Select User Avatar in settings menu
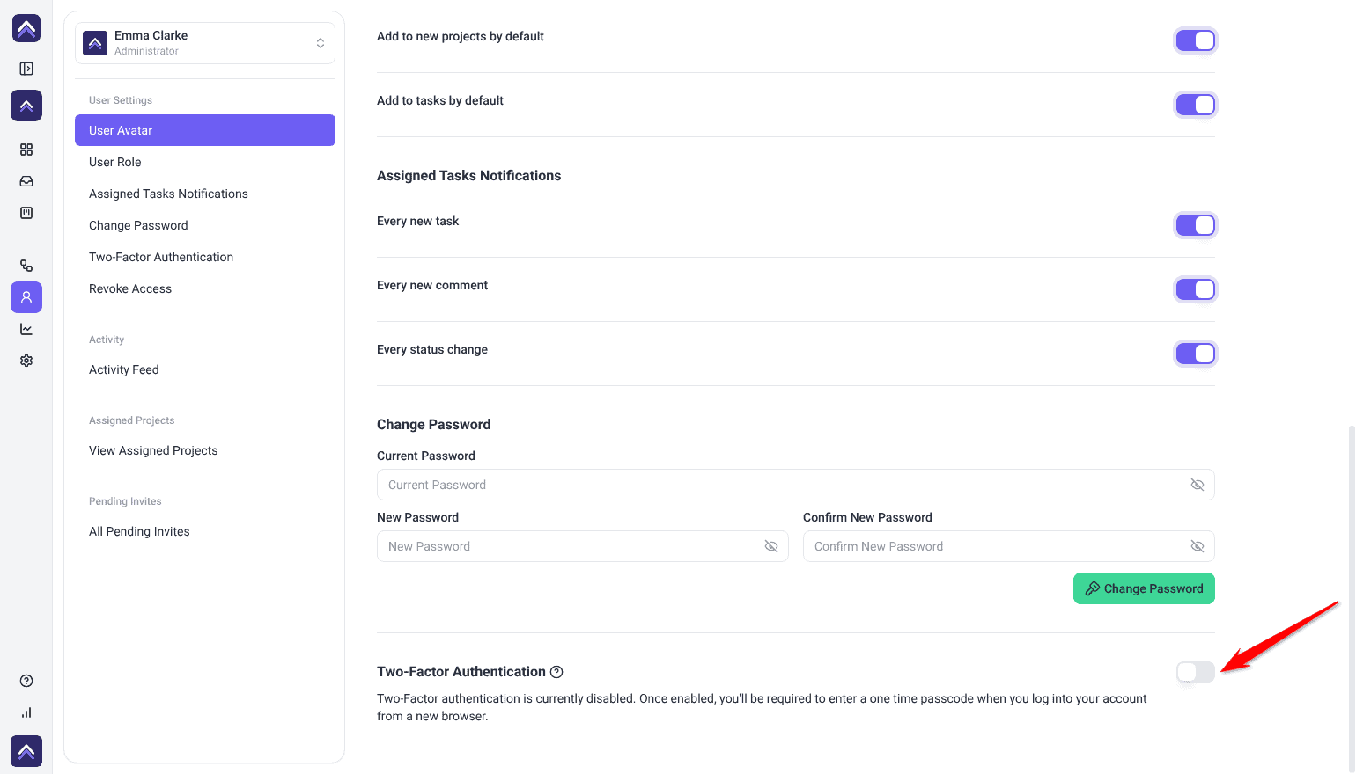This screenshot has height=774, width=1356. (205, 130)
